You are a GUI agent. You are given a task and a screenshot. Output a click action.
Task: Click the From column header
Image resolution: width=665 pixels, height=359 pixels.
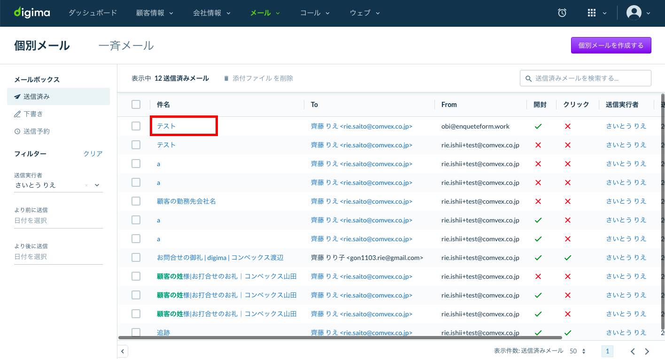pyautogui.click(x=449, y=105)
